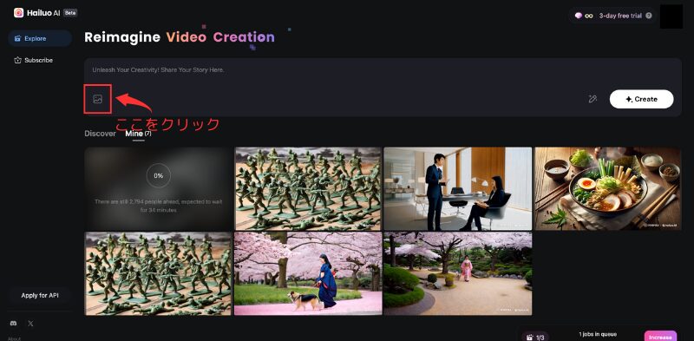
Task: Open Explore in the sidebar
Action: click(x=40, y=38)
